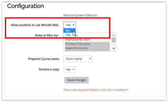
Task: Click the Configuration heading
Action: (x=25, y=6)
